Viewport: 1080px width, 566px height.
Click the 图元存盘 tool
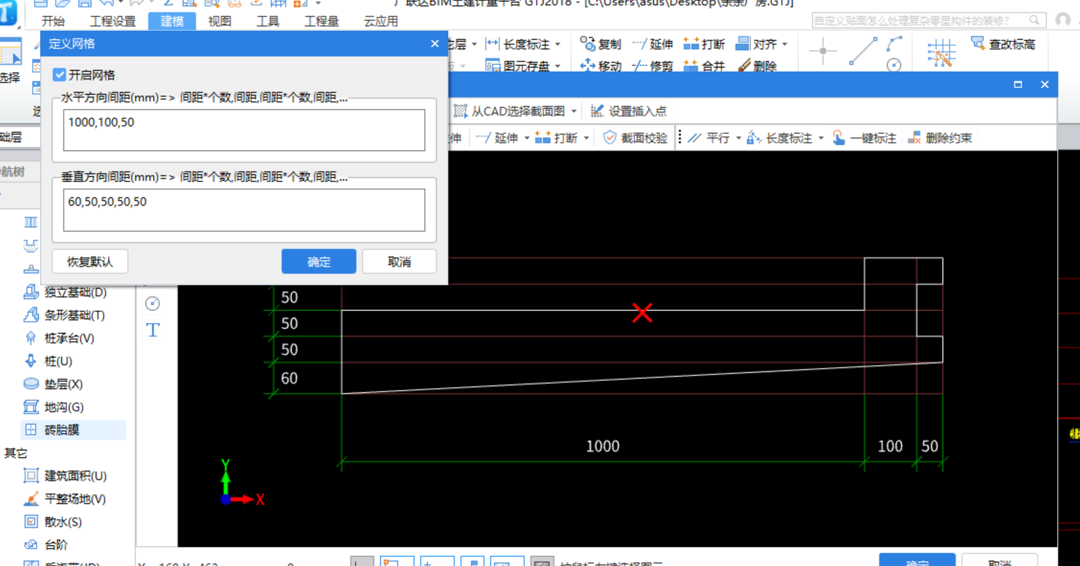[x=518, y=65]
